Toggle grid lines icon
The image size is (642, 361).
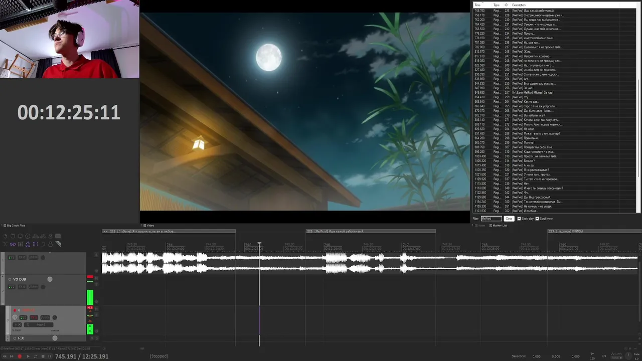tap(35, 244)
